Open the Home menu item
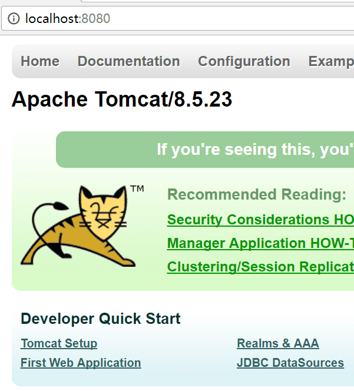 point(40,61)
